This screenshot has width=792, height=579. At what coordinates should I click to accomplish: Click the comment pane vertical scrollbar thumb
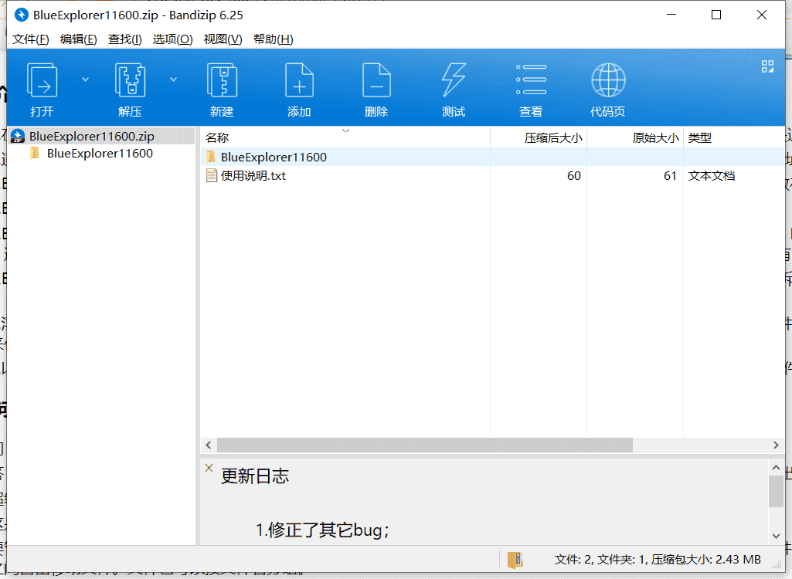tap(776, 491)
